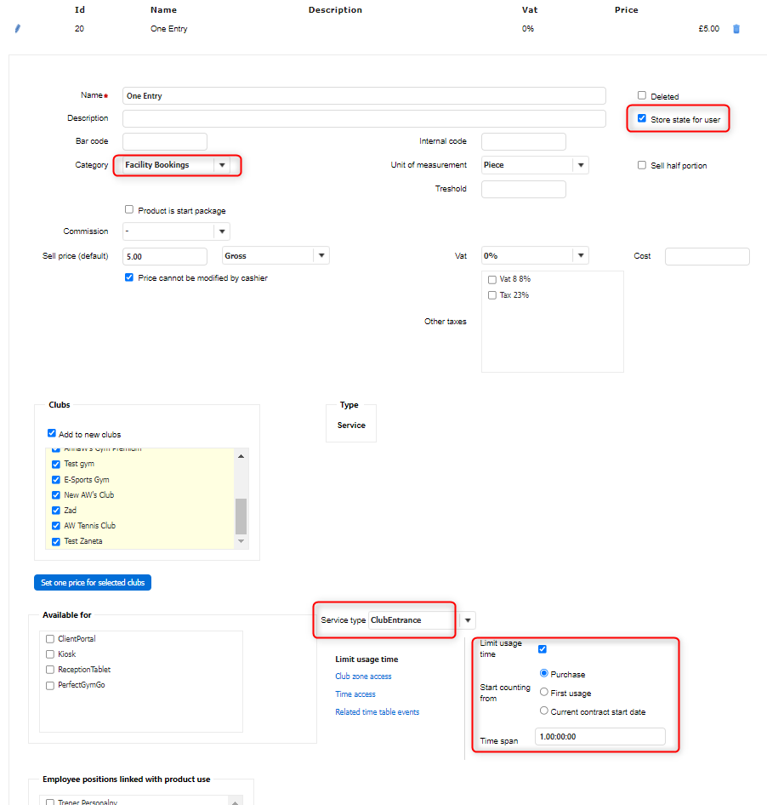This screenshot has height=805, width=767.
Task: Toggle Store state for user checkbox
Action: tap(642, 119)
